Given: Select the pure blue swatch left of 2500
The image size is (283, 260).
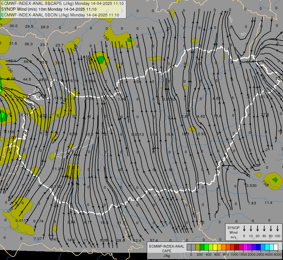Looking at the screenshot, I should click(258, 247).
